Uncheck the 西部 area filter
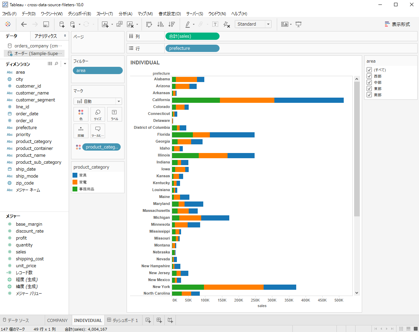The width and height of the screenshot is (419, 332). 369,76
